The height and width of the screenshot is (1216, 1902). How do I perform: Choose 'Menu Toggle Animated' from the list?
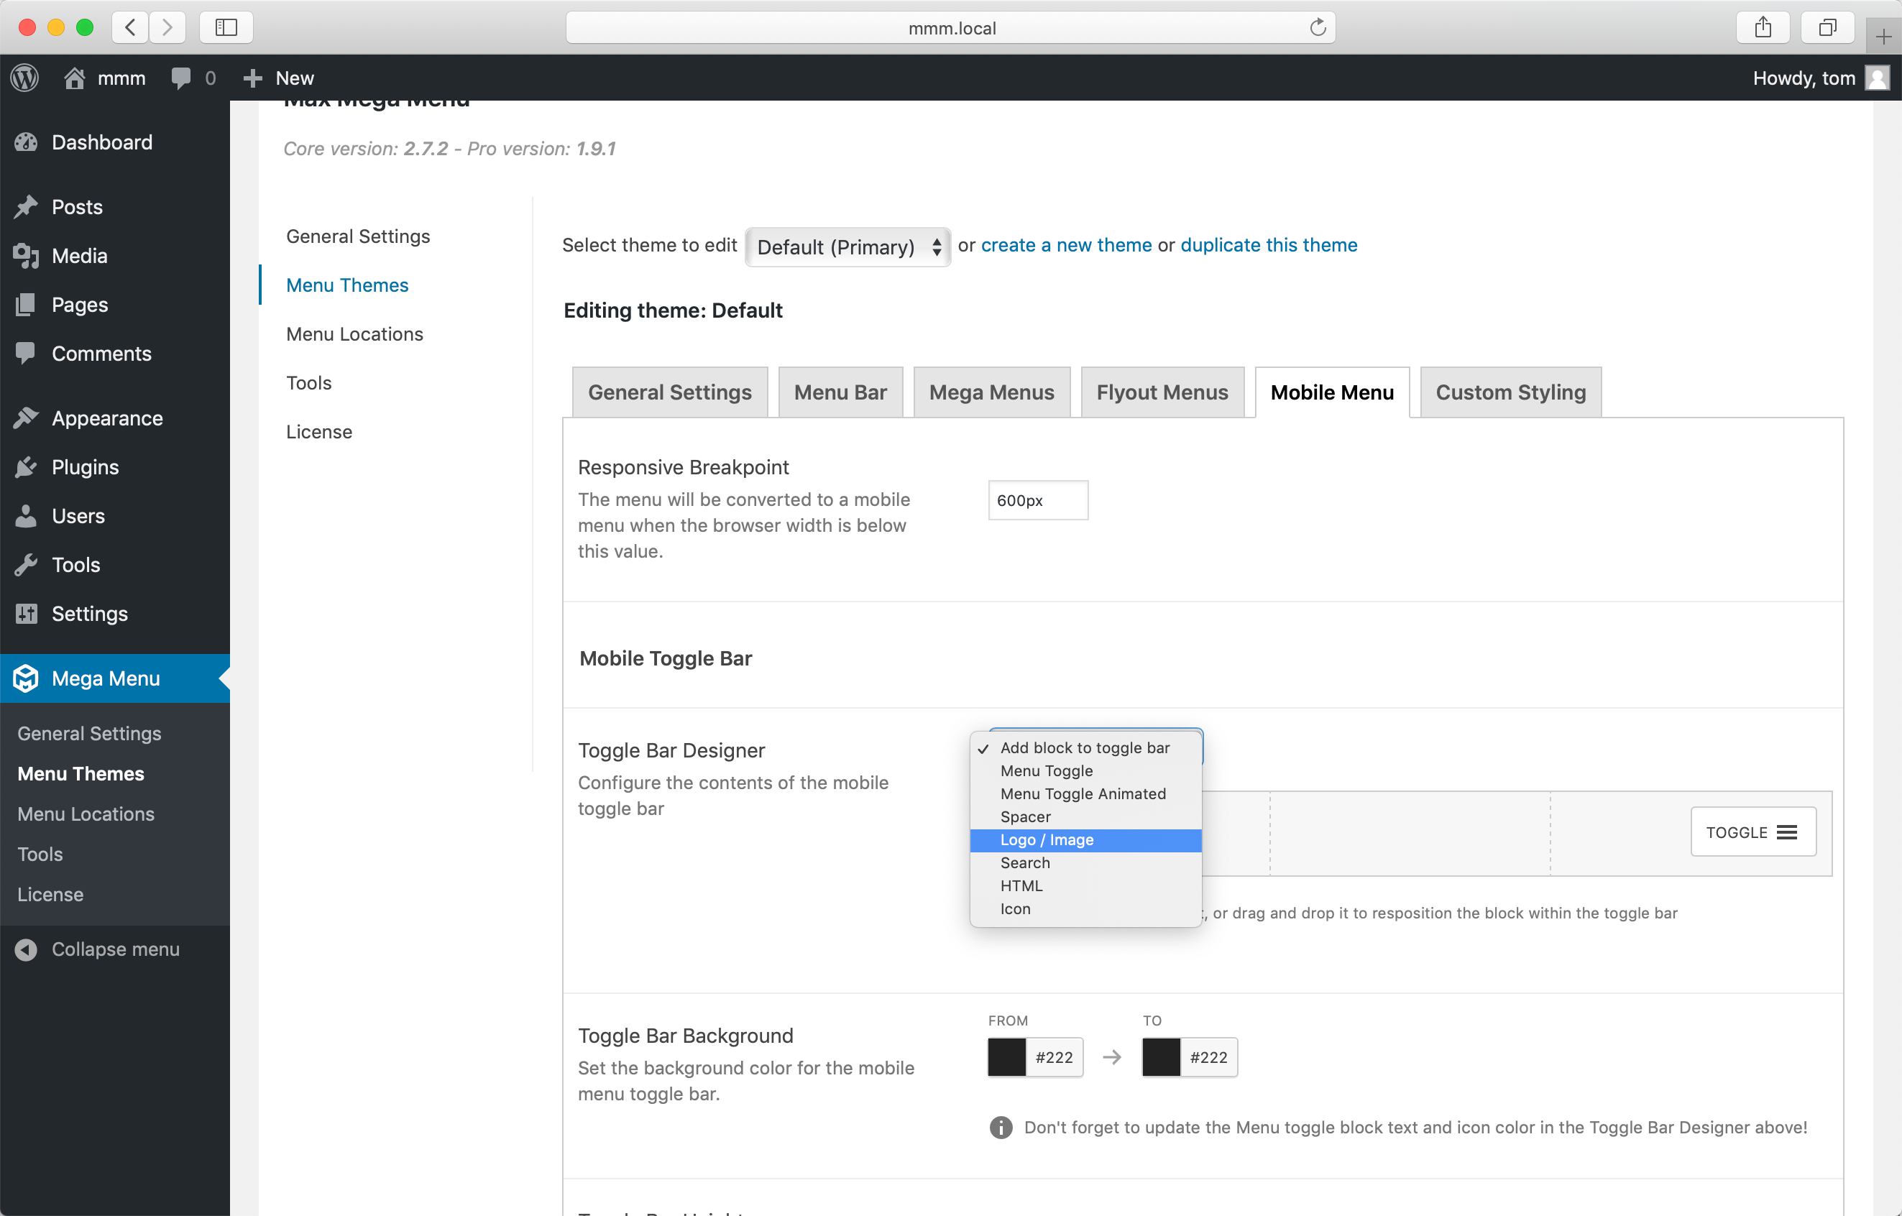click(x=1085, y=793)
